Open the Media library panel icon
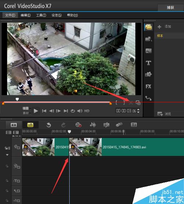This screenshot has height=204, width=184. tap(149, 27)
